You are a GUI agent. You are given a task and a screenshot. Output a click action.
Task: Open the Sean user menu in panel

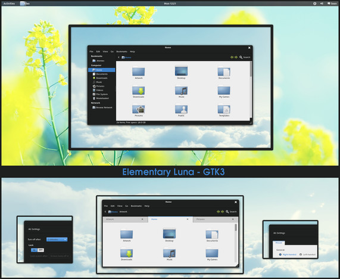(332, 3)
